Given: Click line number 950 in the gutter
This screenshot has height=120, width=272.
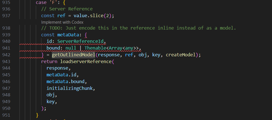Looking at the screenshot, I should 6,108.
